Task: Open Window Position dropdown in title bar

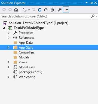Action: click(x=87, y=3)
